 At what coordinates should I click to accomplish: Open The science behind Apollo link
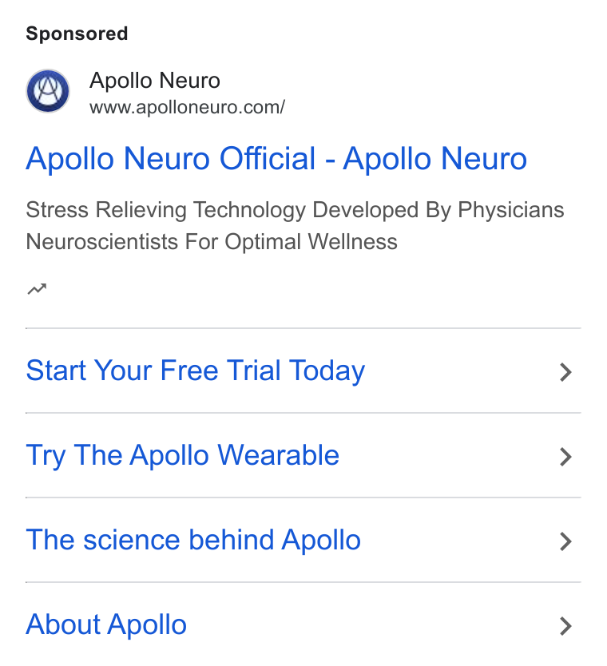(x=193, y=540)
